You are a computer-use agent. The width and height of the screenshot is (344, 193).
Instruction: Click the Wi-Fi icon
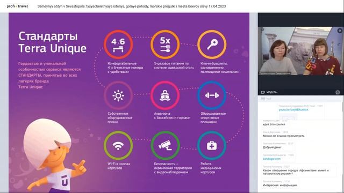coord(118,145)
